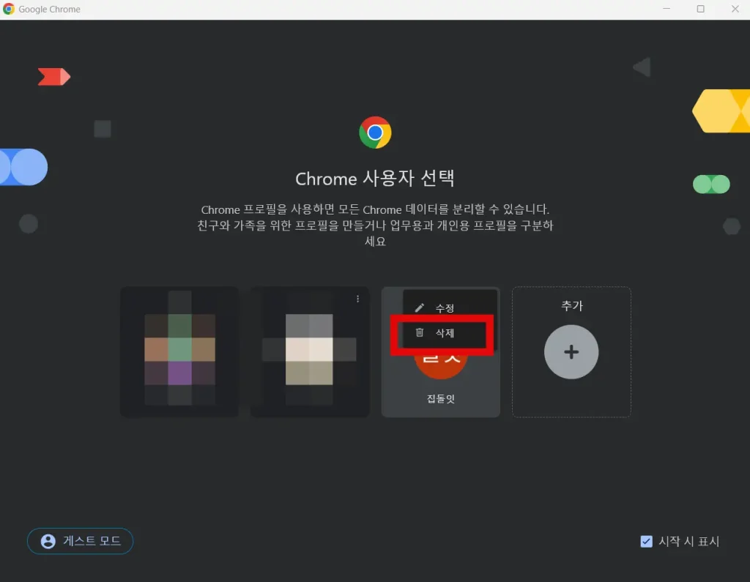The width and height of the screenshot is (750, 582).
Task: Open 게스트 모드
Action: (80, 541)
